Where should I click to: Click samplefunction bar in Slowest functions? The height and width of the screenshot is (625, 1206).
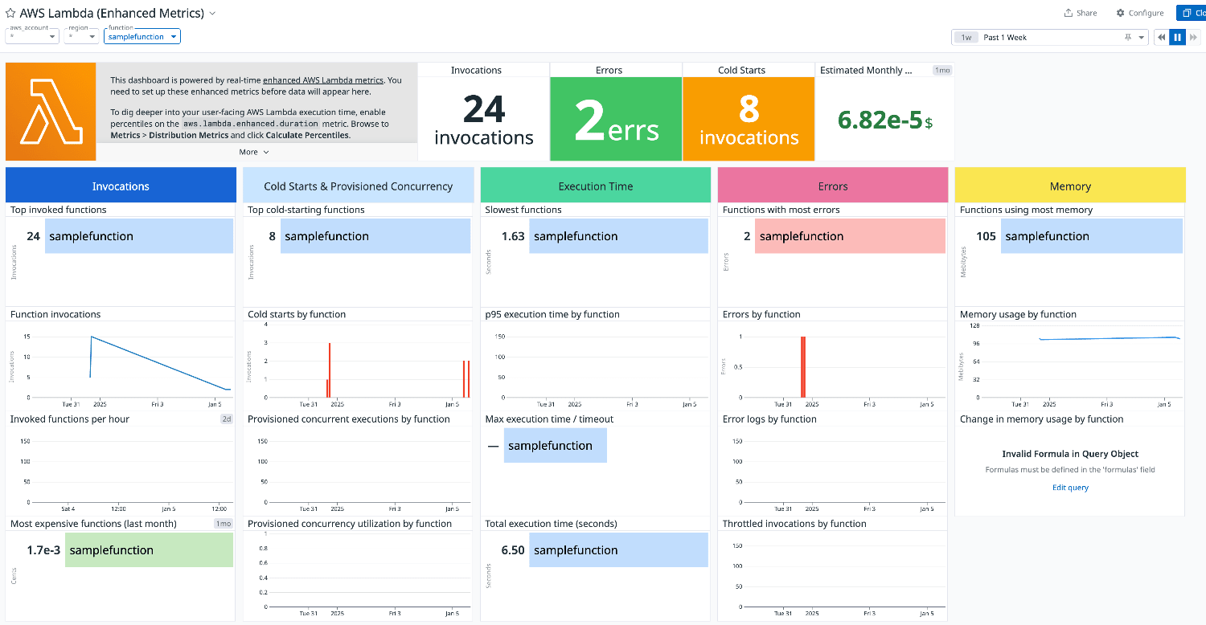click(618, 236)
